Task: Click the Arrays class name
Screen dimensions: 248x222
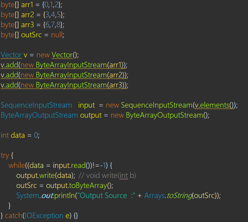Action: coord(154,196)
